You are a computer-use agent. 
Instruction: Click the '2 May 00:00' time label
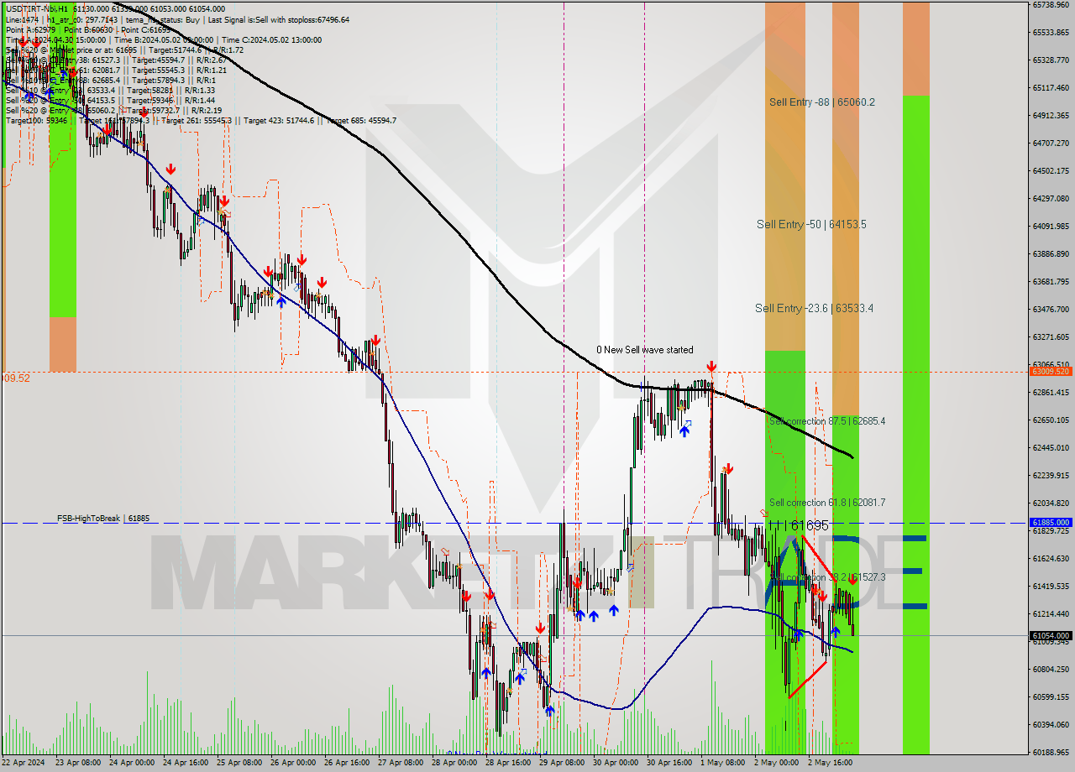(x=777, y=763)
